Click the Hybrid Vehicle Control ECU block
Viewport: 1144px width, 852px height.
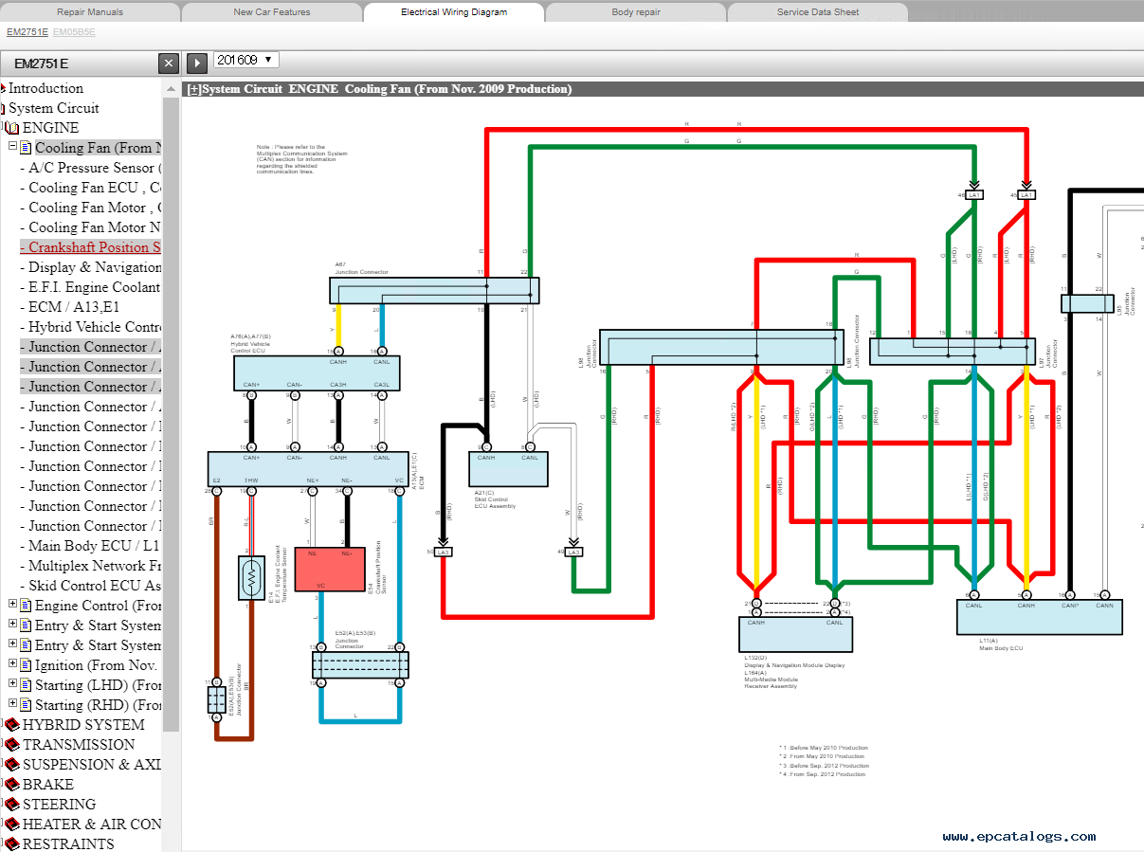[x=317, y=372]
